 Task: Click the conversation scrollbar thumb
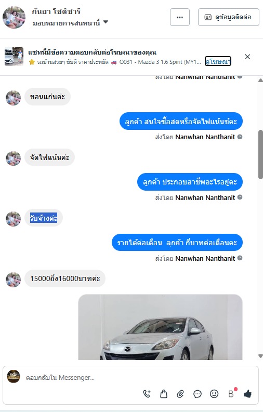pyautogui.click(x=260, y=155)
